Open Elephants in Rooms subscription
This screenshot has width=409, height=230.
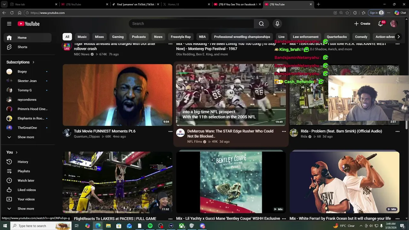(x=27, y=119)
